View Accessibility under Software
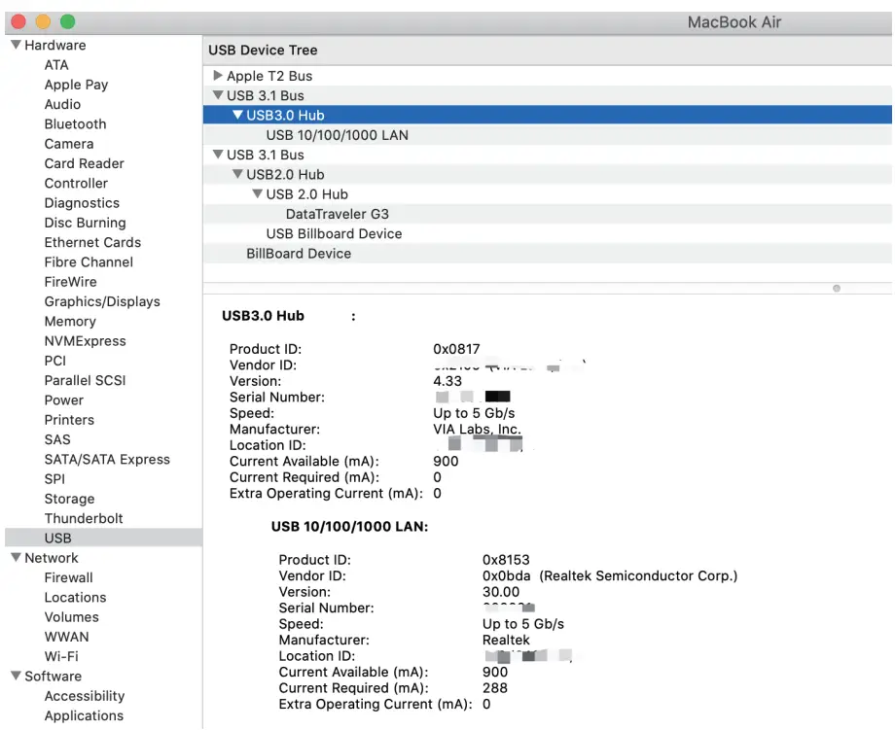 [85, 696]
